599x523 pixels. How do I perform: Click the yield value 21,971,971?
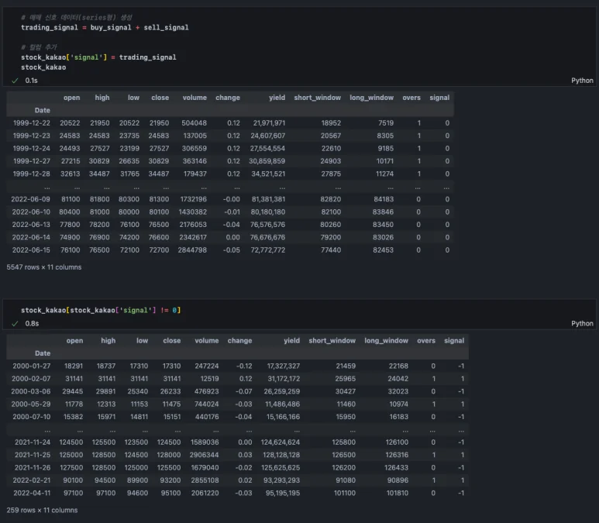[x=268, y=123]
